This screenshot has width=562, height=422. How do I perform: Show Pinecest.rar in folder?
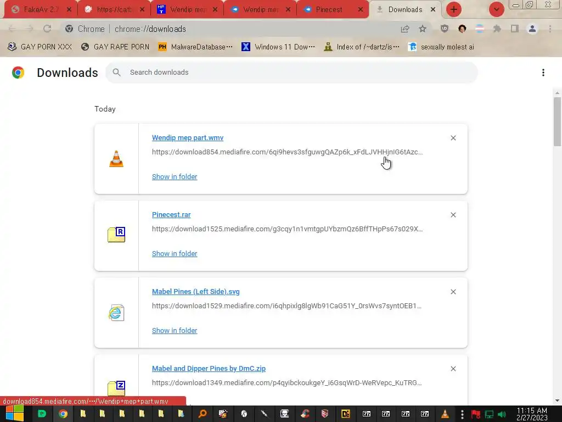point(175,254)
